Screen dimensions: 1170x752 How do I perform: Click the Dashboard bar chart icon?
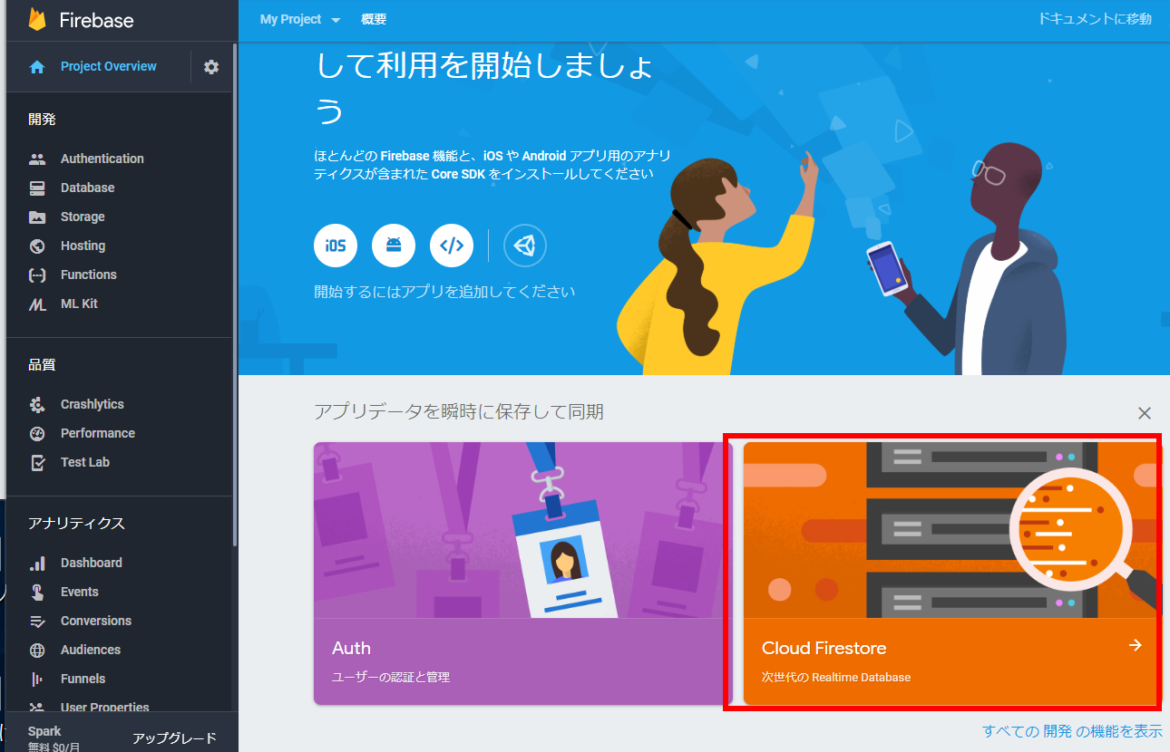pos(37,563)
